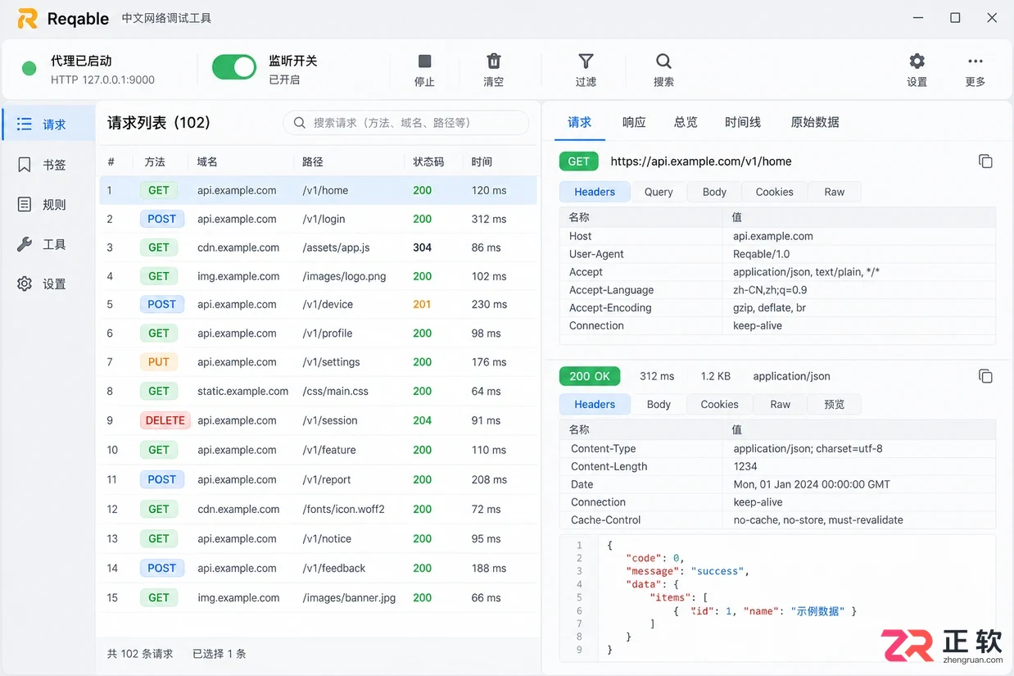Copy the response with copy icon beside application/json

point(985,376)
